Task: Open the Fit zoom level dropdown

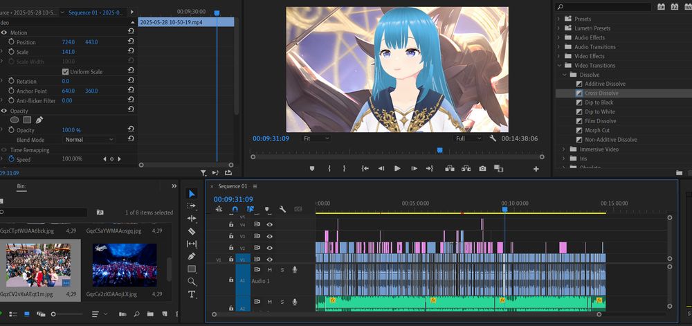Action: pos(316,138)
